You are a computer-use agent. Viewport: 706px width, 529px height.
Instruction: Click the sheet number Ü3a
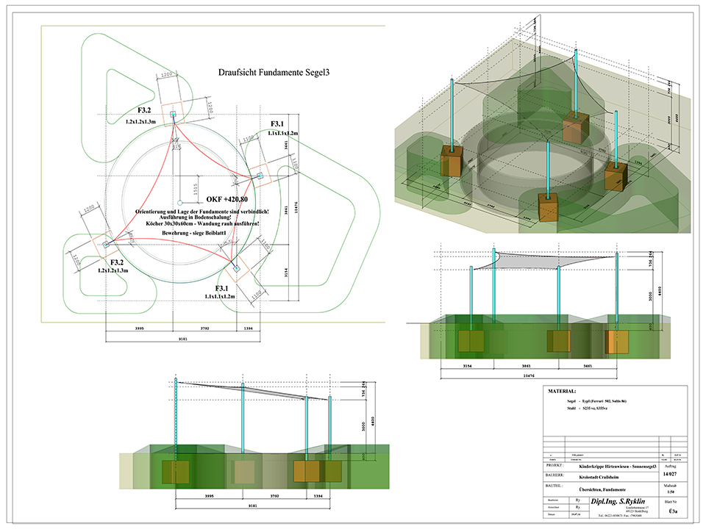pyautogui.click(x=671, y=510)
